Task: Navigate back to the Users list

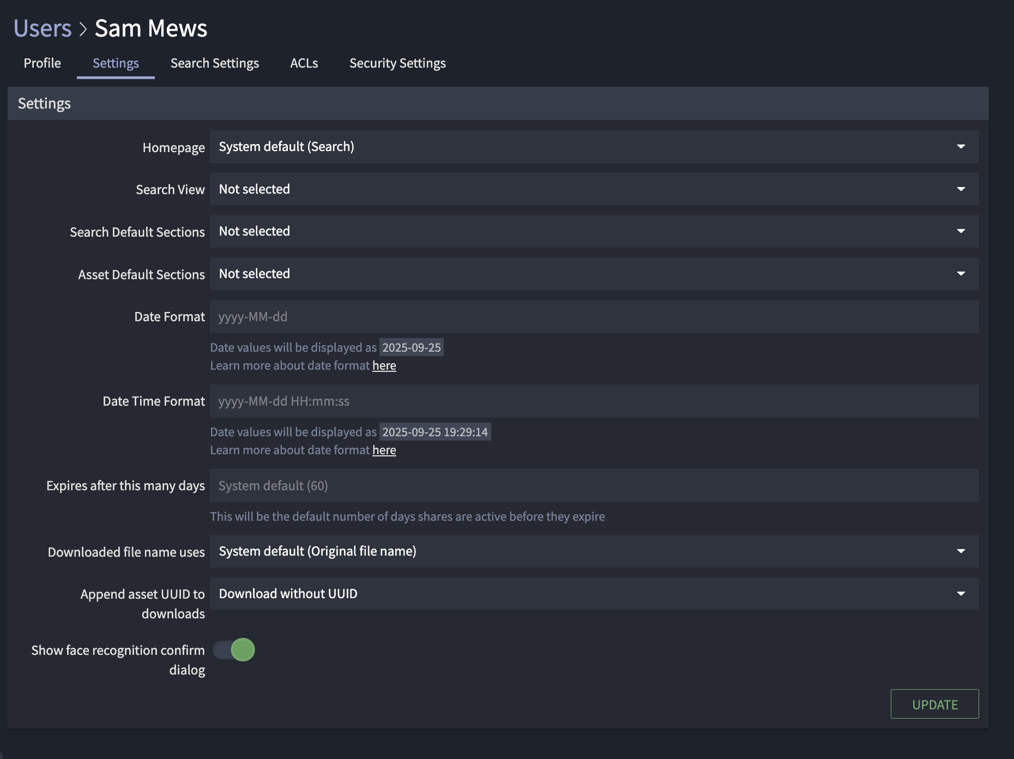Action: (42, 27)
